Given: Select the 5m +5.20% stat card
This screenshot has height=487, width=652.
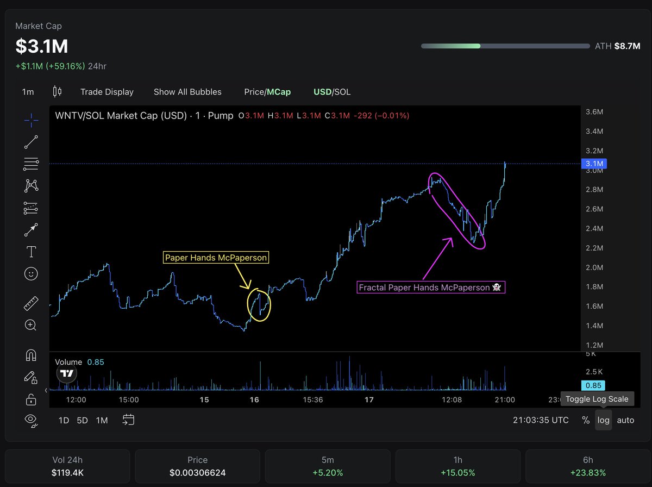Looking at the screenshot, I should point(328,466).
